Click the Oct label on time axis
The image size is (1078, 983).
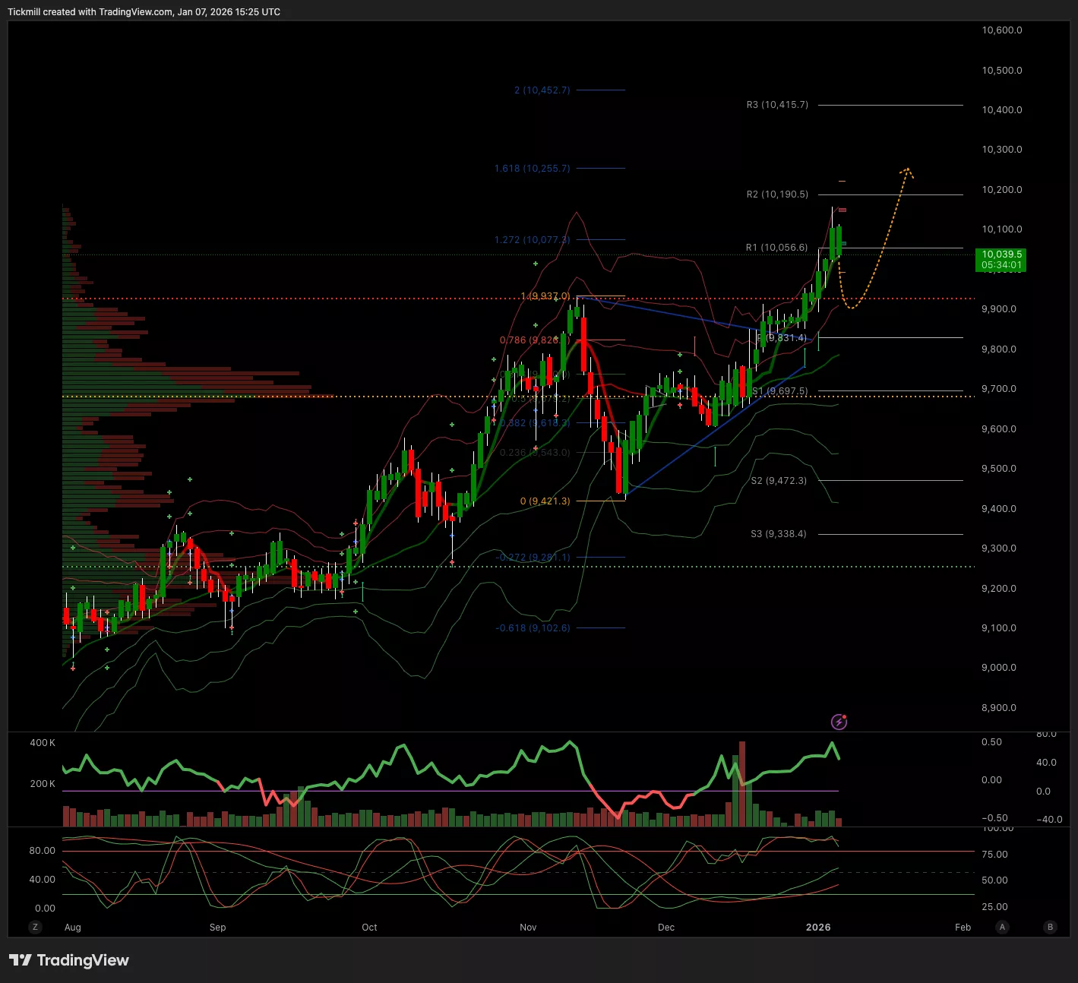coord(369,927)
